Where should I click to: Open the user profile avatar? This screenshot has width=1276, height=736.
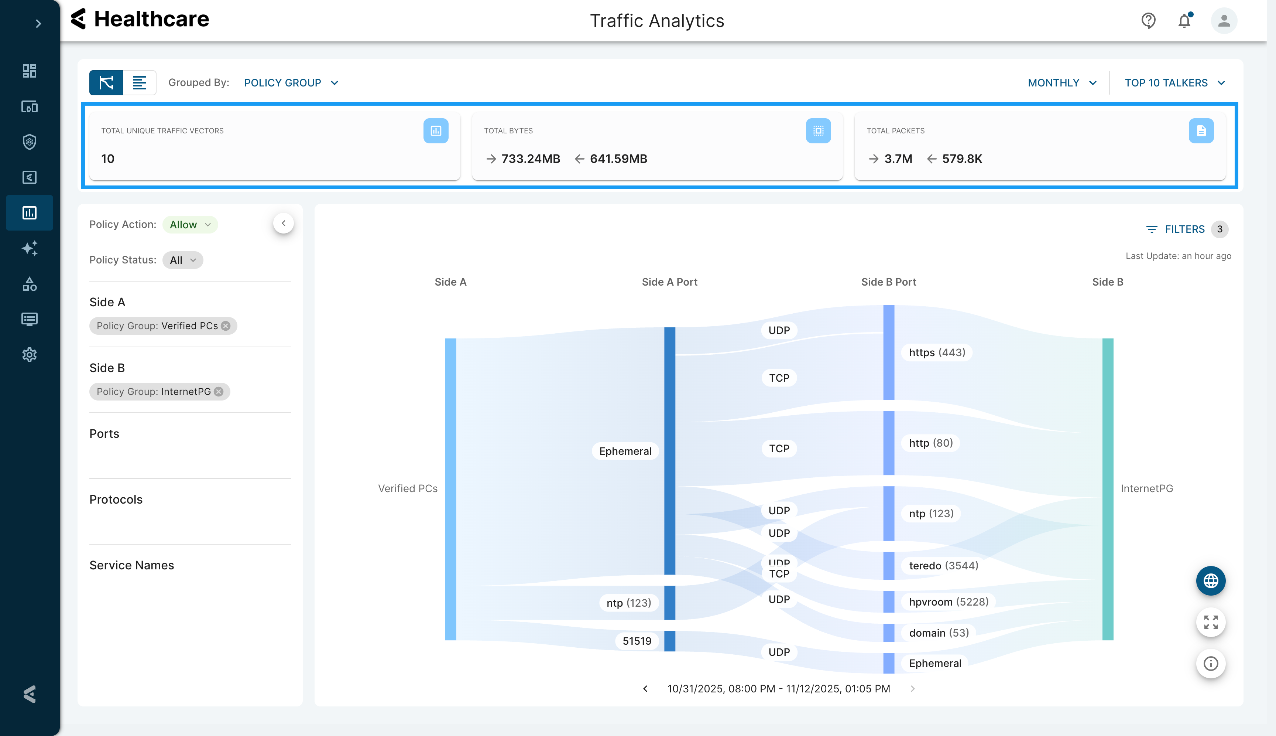pos(1224,21)
